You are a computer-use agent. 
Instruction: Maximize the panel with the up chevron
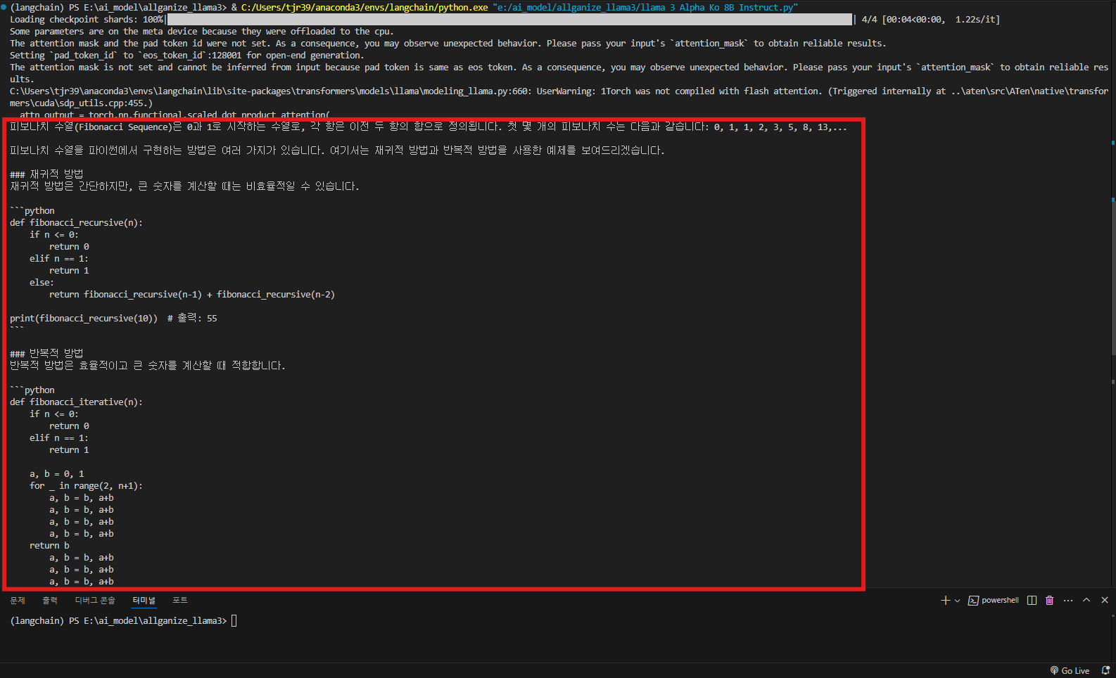click(x=1086, y=600)
